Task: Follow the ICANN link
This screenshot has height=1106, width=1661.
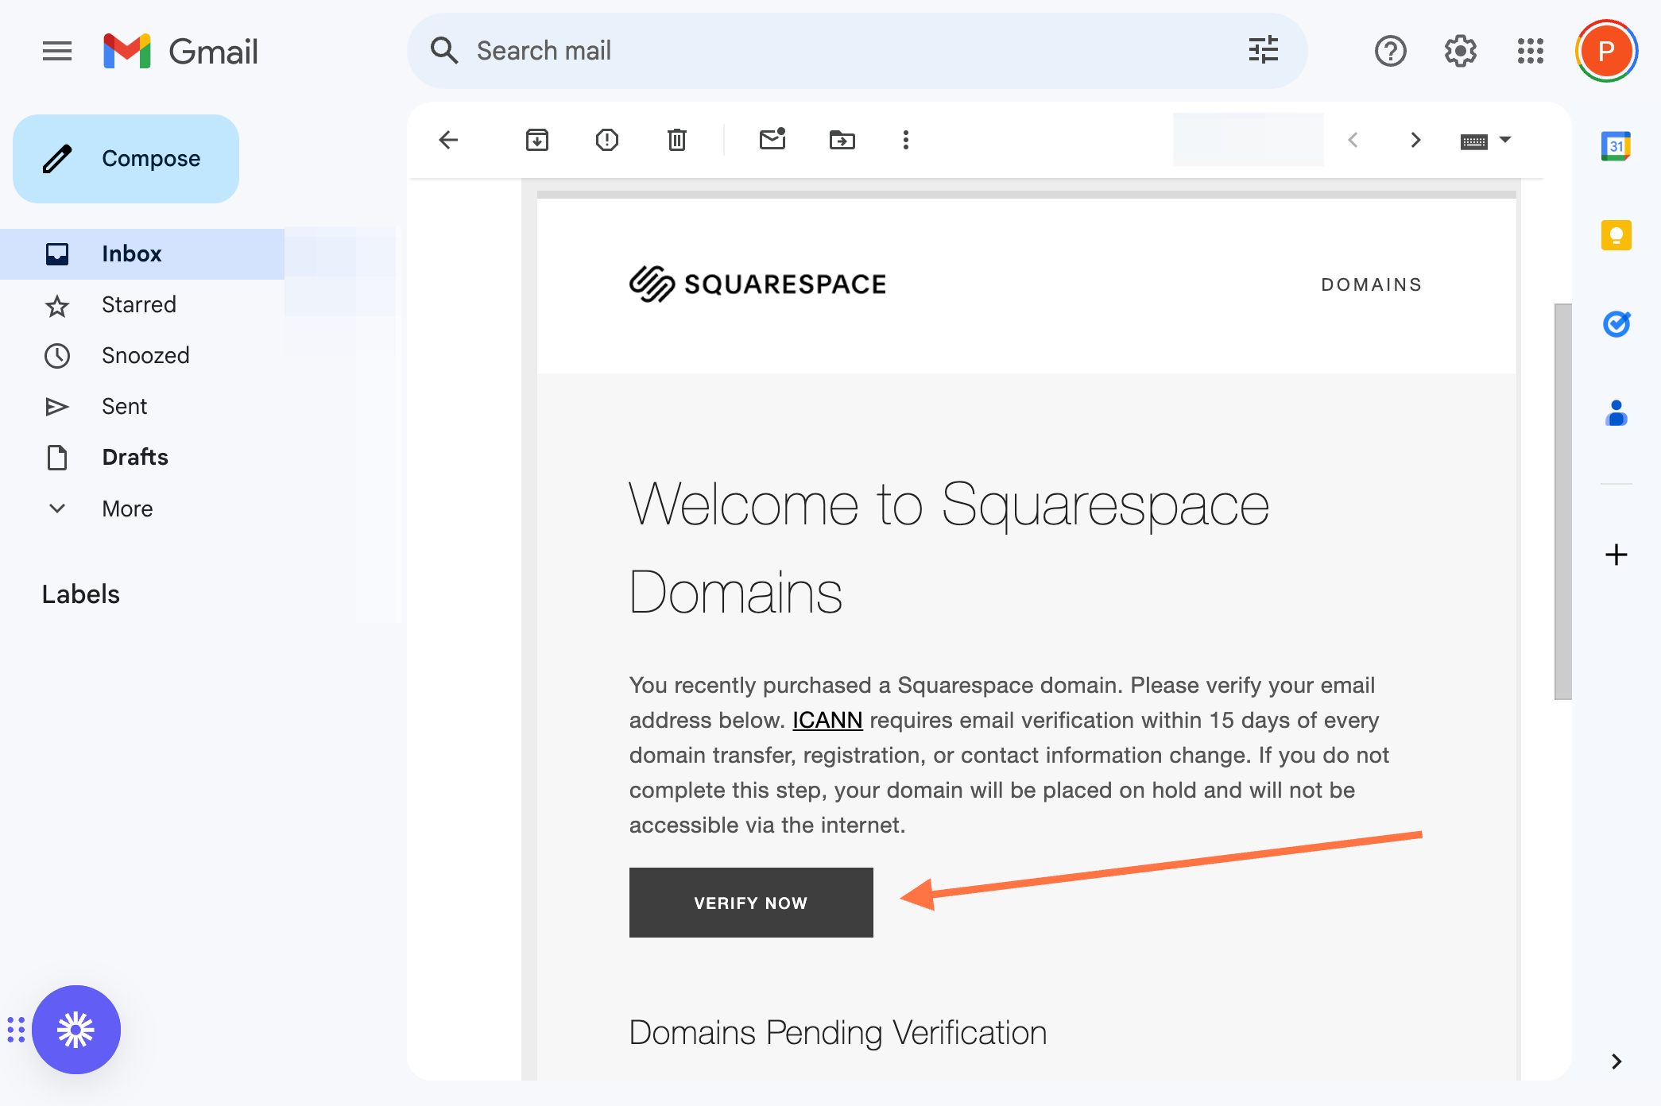Action: coord(827,720)
